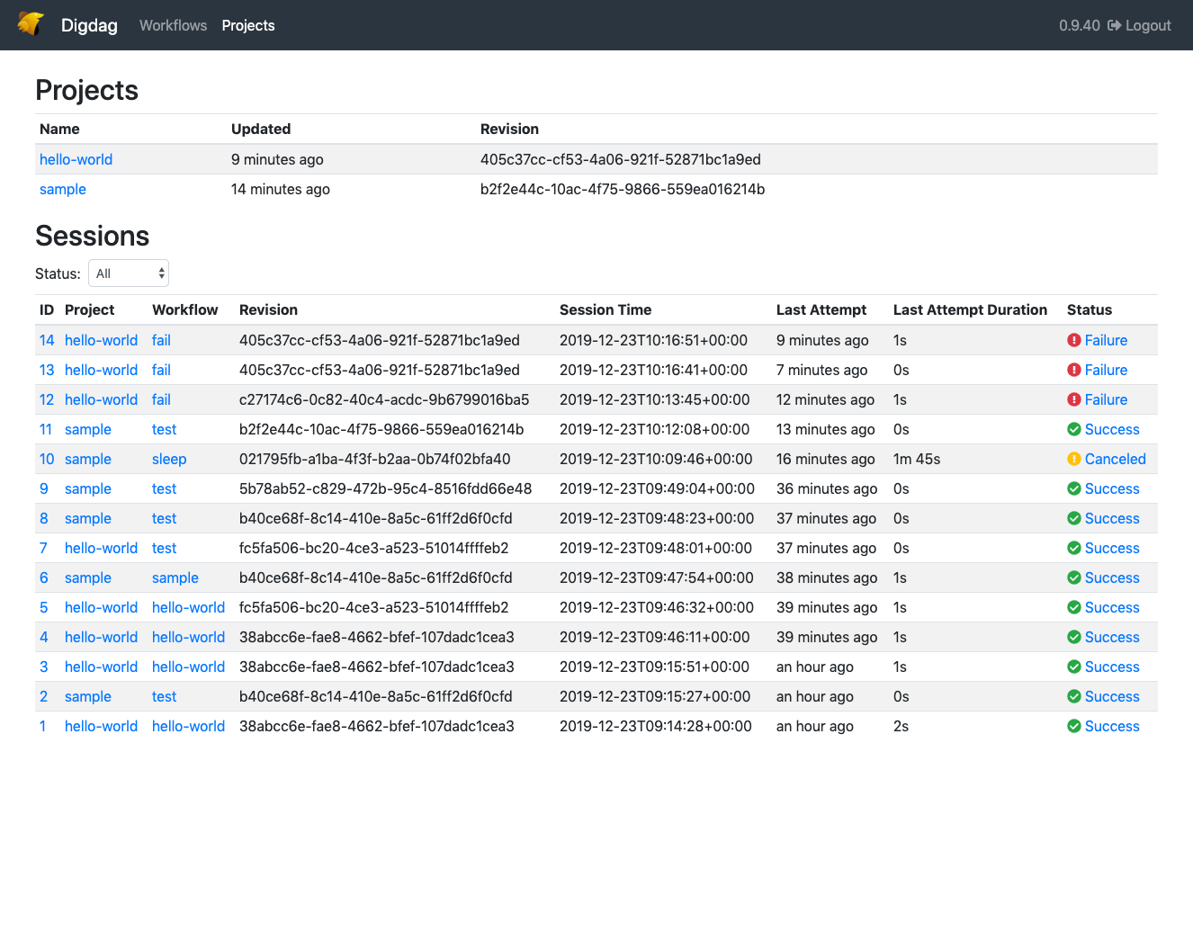
Task: Click the Logout arrow icon
Action: 1115,25
